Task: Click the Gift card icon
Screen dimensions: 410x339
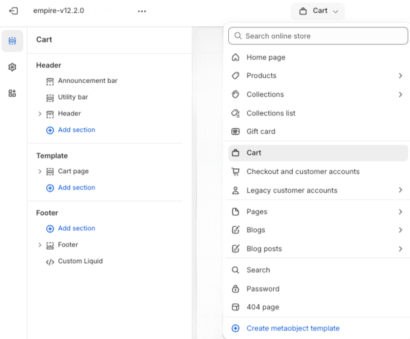Action: 235,131
